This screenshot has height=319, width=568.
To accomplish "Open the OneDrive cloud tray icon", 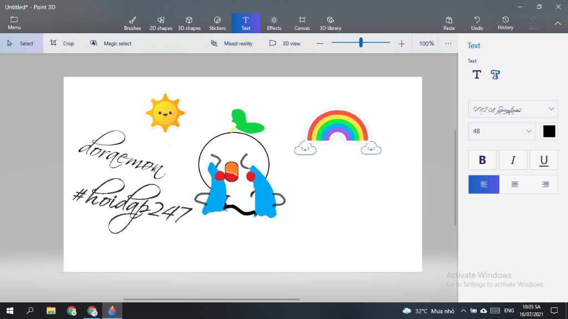I will 484,311.
